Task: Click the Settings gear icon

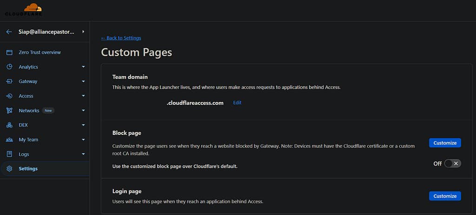Action: point(9,169)
